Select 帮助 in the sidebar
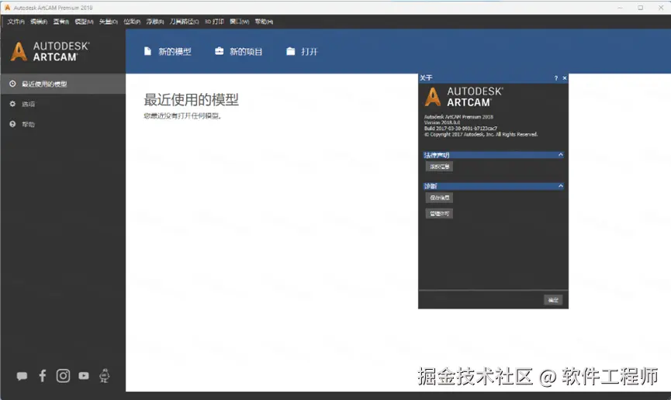 point(63,124)
